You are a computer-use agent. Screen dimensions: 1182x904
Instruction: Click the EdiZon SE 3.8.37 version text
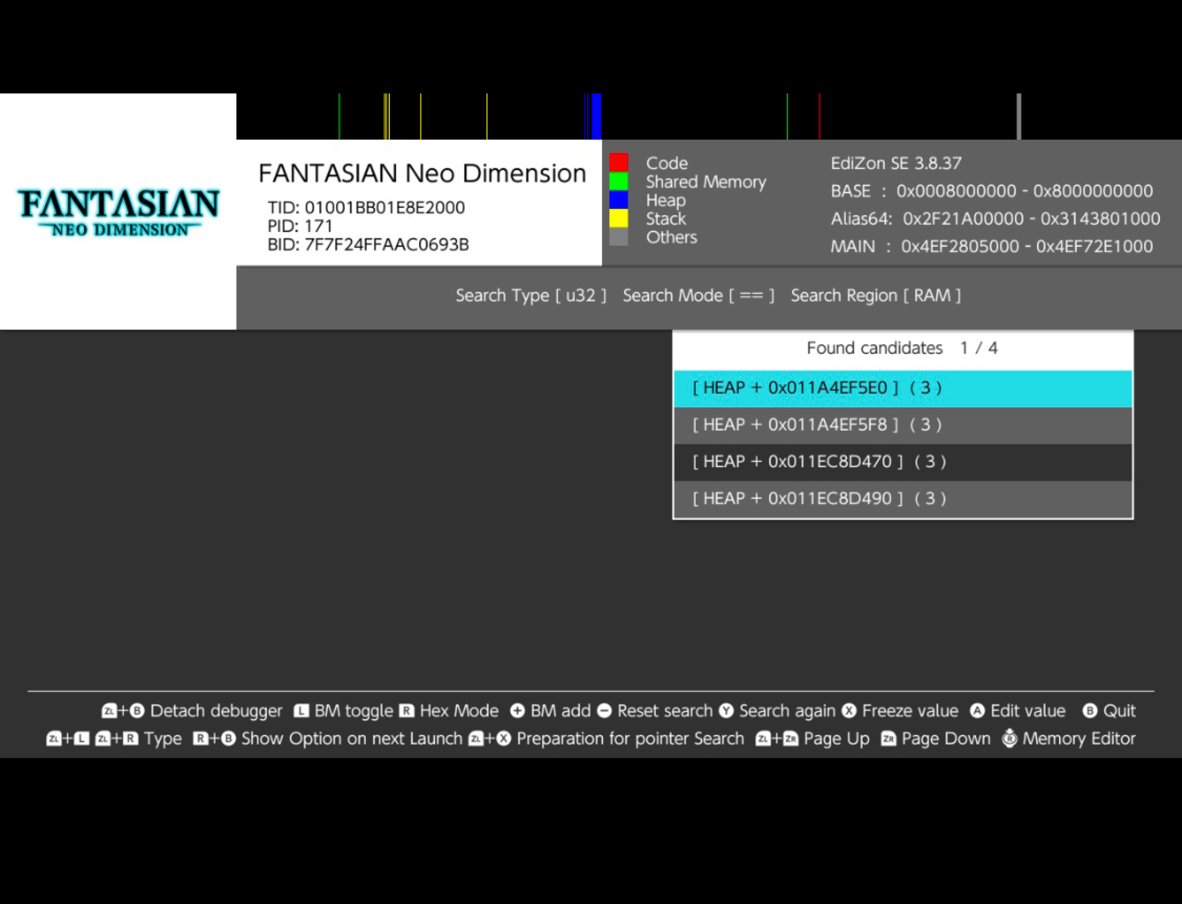click(896, 163)
